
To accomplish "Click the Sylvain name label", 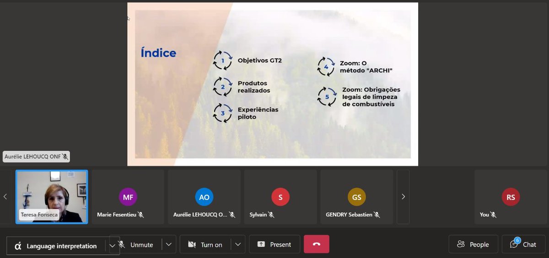I will [258, 215].
